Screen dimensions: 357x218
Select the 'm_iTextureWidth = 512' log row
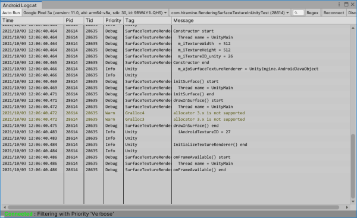[176, 43]
